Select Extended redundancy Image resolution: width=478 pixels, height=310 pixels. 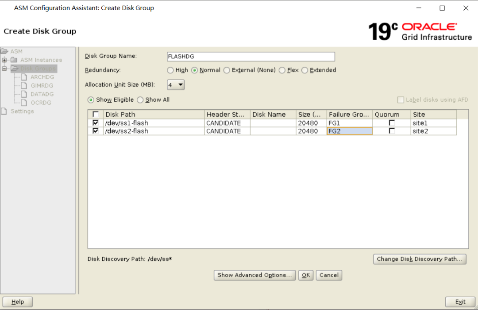(305, 70)
